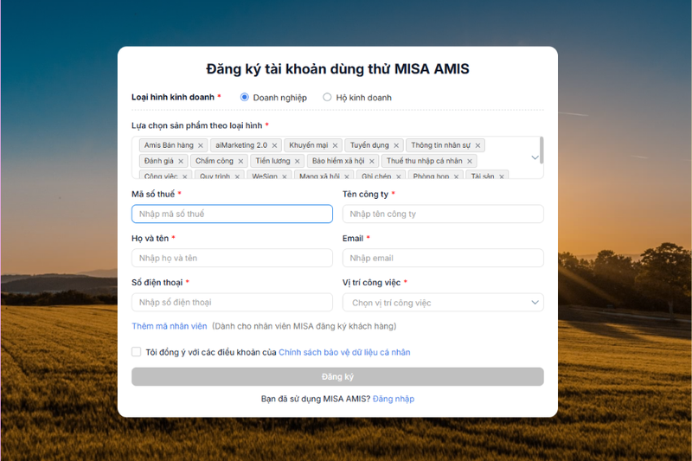Click the Chấm công product tag
Screen dimensions: 692x461
click(x=219, y=161)
